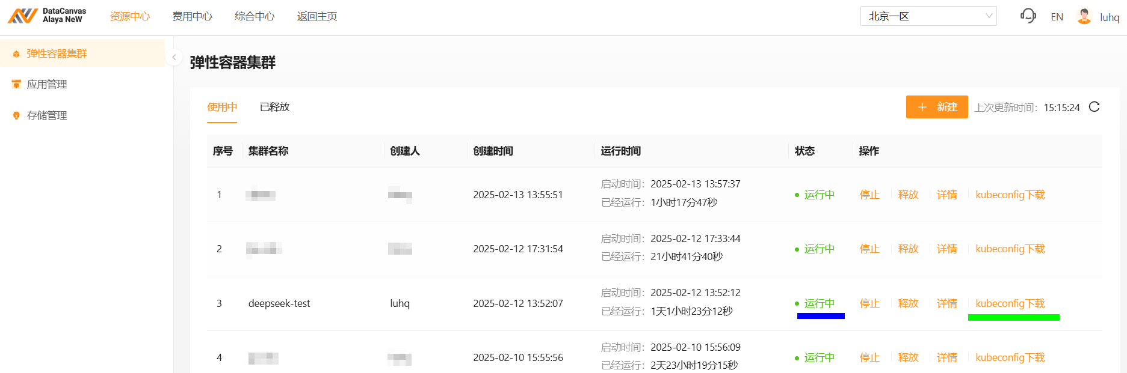Image resolution: width=1127 pixels, height=373 pixels.
Task: Click the refresh icon beside update time
Action: point(1095,107)
